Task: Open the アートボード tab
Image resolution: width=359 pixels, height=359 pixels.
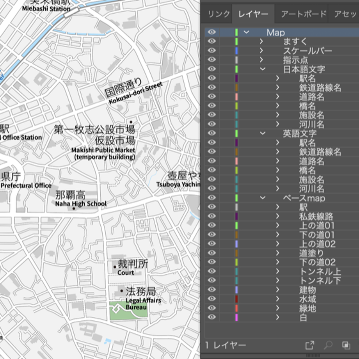Action: 304,14
